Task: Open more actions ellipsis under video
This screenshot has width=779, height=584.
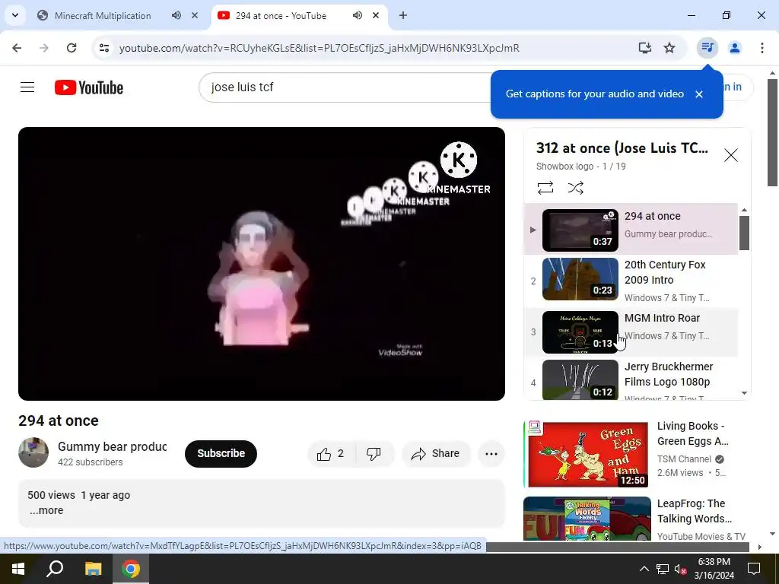Action: (x=491, y=453)
